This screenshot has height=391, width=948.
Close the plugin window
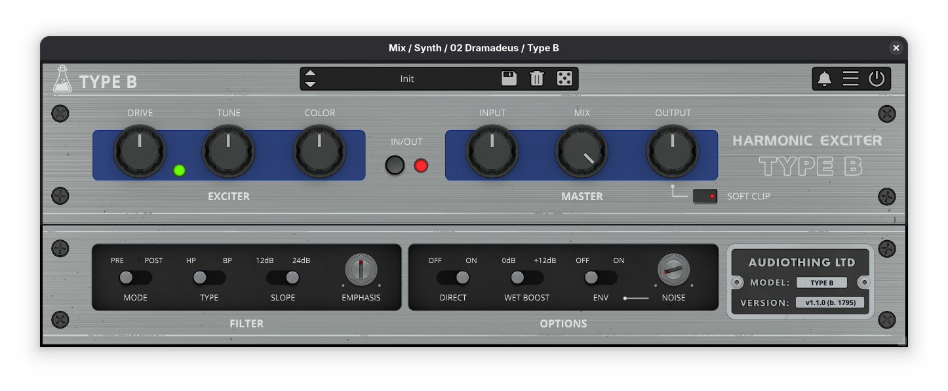[x=896, y=48]
